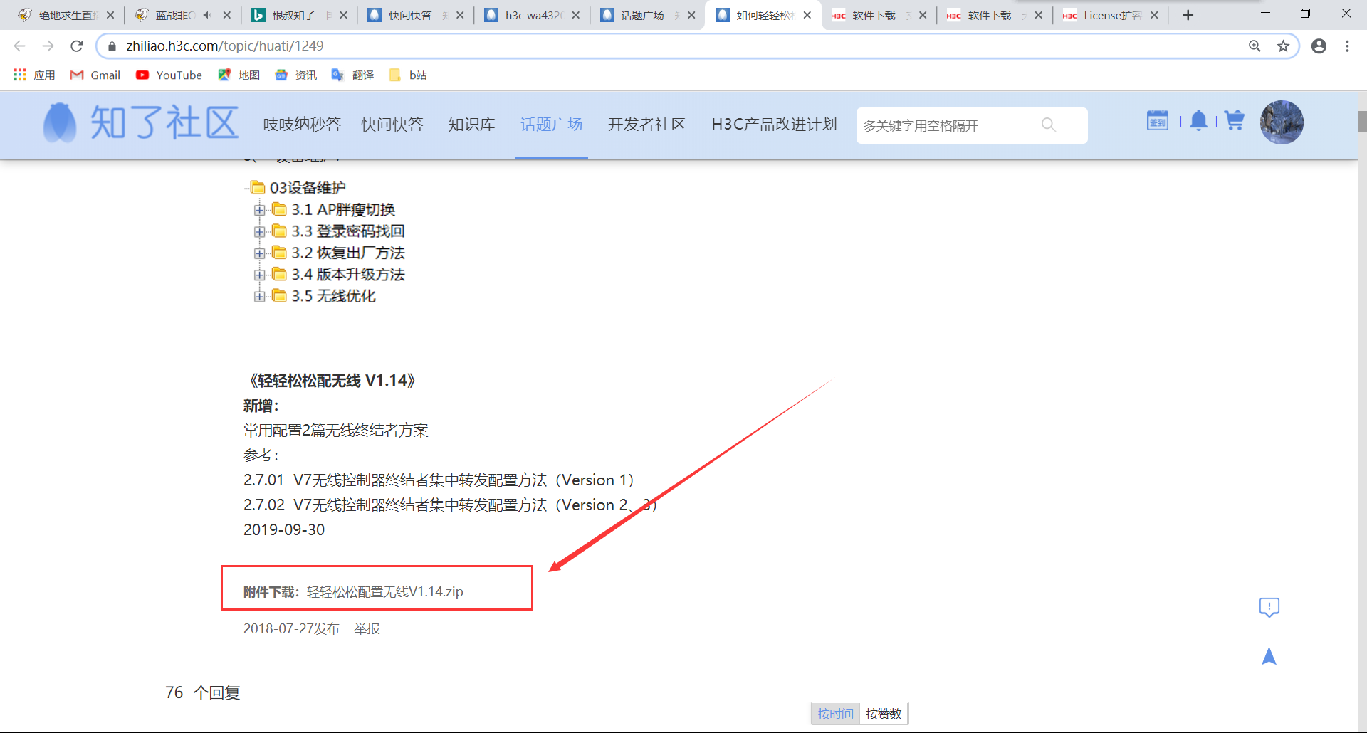The width and height of the screenshot is (1367, 733).
Task: Click the page vertical scrollbar thumb
Action: point(1362,122)
